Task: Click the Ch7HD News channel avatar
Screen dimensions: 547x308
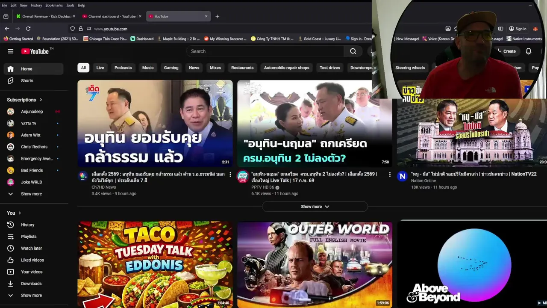Action: (x=83, y=176)
